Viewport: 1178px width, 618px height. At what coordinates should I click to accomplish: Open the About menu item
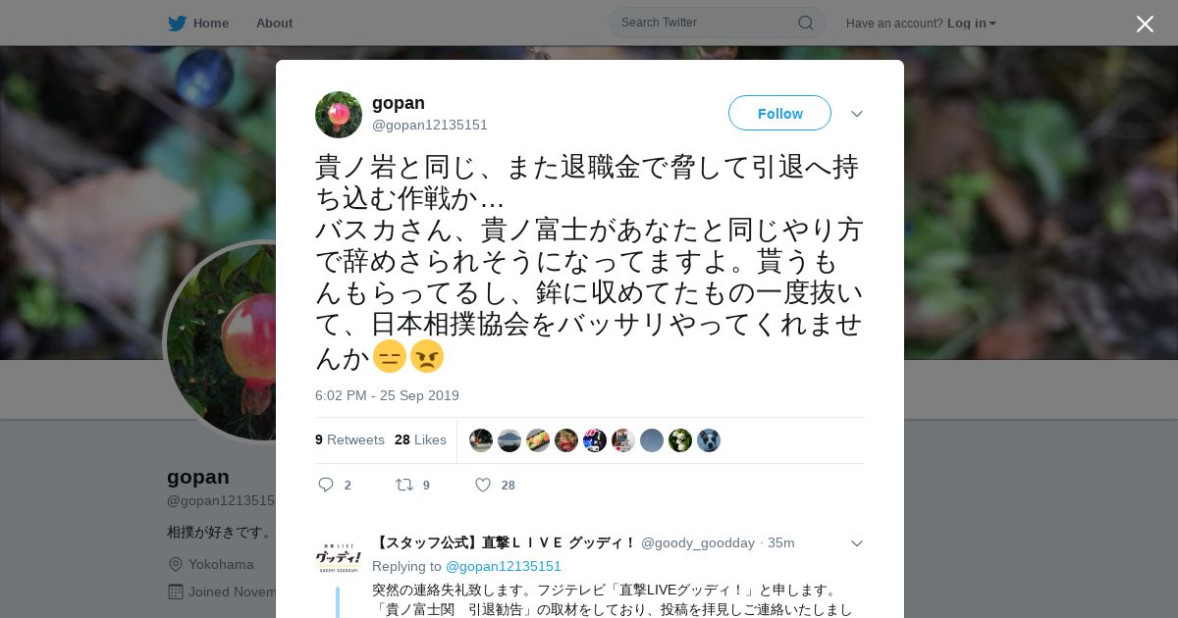[x=274, y=24]
